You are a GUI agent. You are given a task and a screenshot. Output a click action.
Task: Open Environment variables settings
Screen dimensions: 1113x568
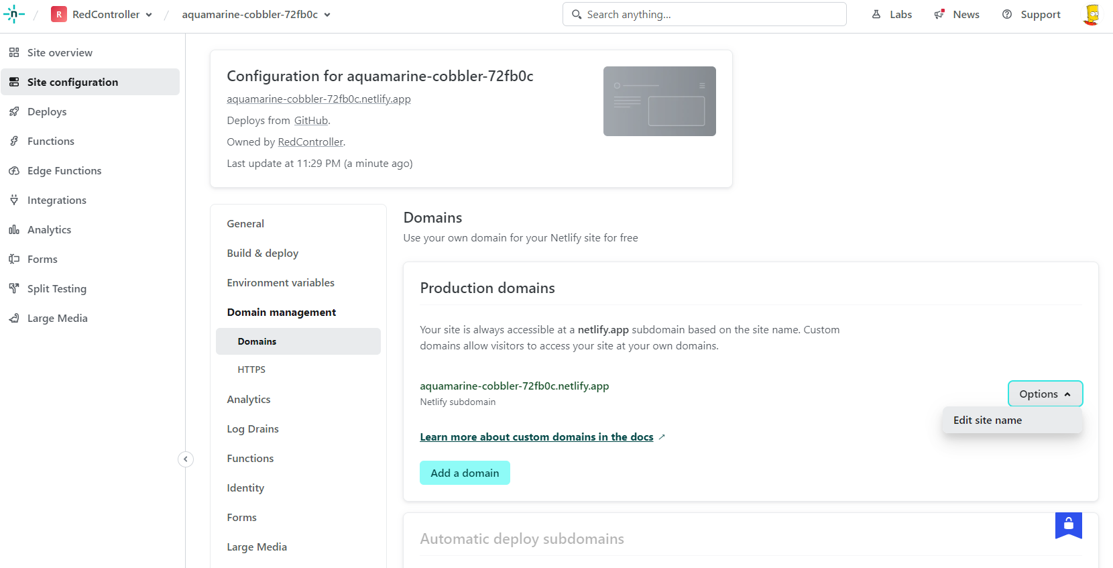(280, 283)
